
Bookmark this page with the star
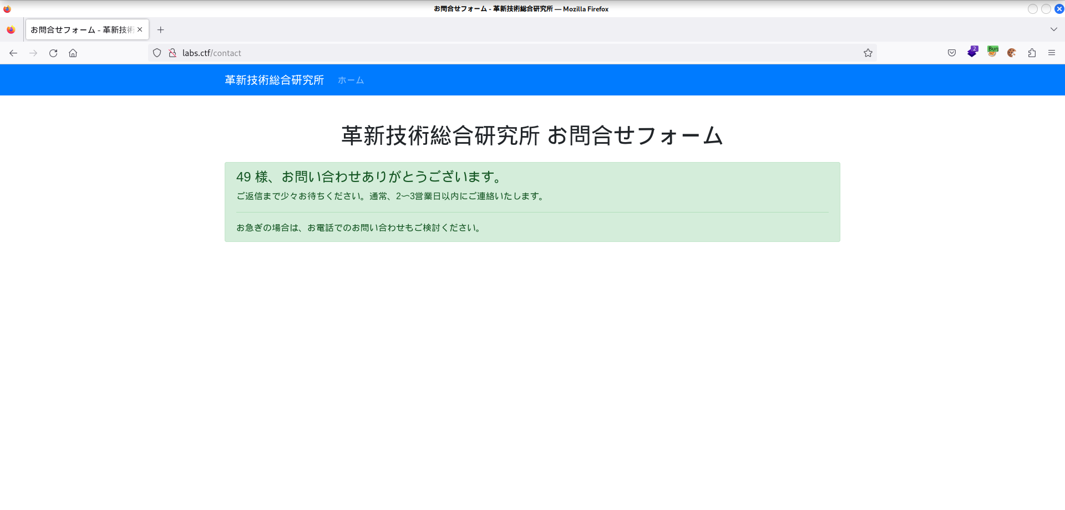click(x=868, y=53)
